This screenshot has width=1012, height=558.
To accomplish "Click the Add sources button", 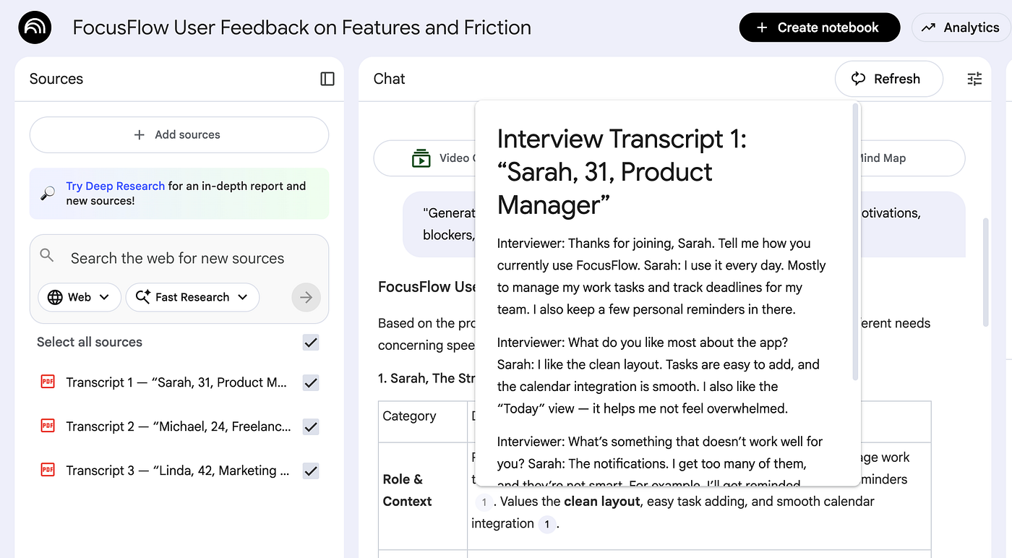I will point(179,134).
